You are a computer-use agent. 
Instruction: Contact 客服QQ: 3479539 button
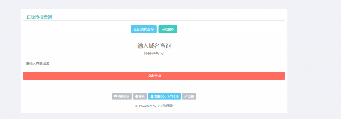[x=165, y=96]
